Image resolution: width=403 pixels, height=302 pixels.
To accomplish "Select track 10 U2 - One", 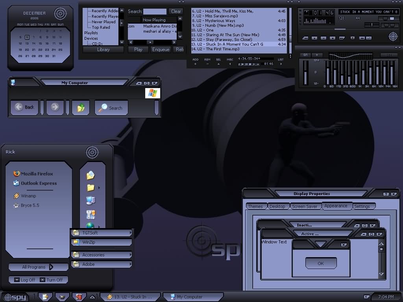I will tap(238, 30).
